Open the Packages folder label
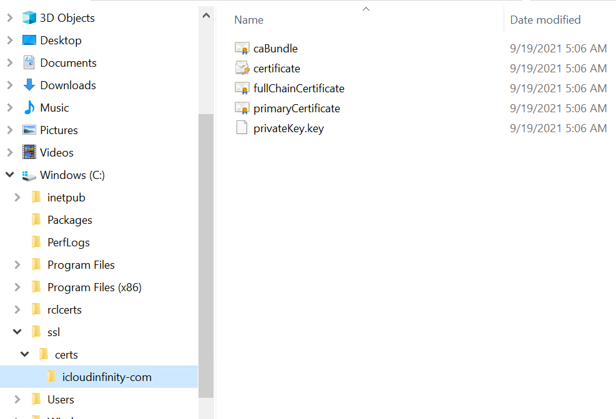This screenshot has height=419, width=616. click(70, 219)
